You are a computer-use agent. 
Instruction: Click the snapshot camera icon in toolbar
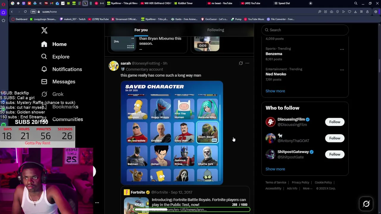pos(331,12)
